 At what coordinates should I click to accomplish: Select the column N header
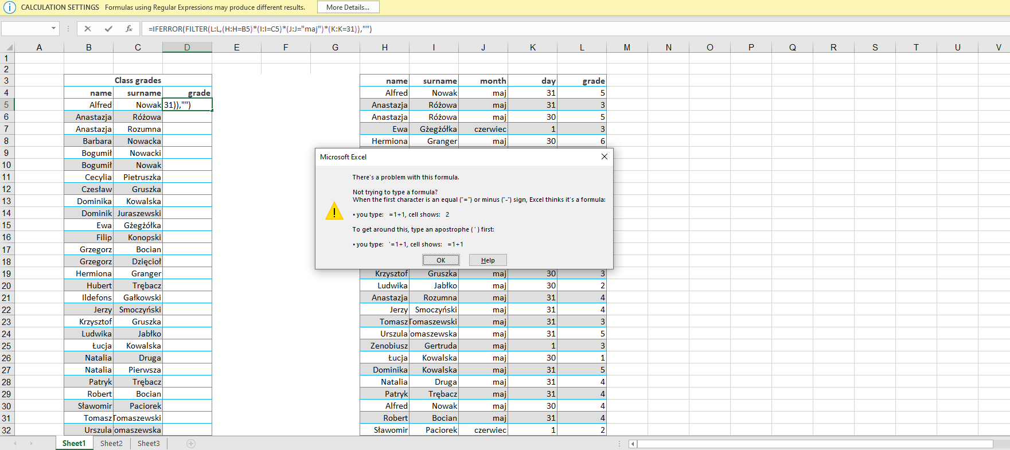(x=669, y=48)
